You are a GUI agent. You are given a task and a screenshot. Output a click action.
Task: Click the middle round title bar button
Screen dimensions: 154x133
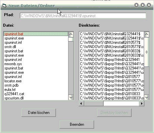[142, 5]
